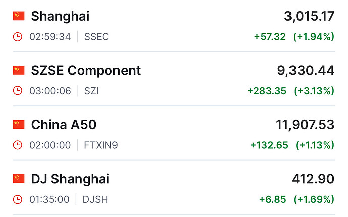
Task: Click the clock icon next to 02:59:34
Action: (18, 37)
